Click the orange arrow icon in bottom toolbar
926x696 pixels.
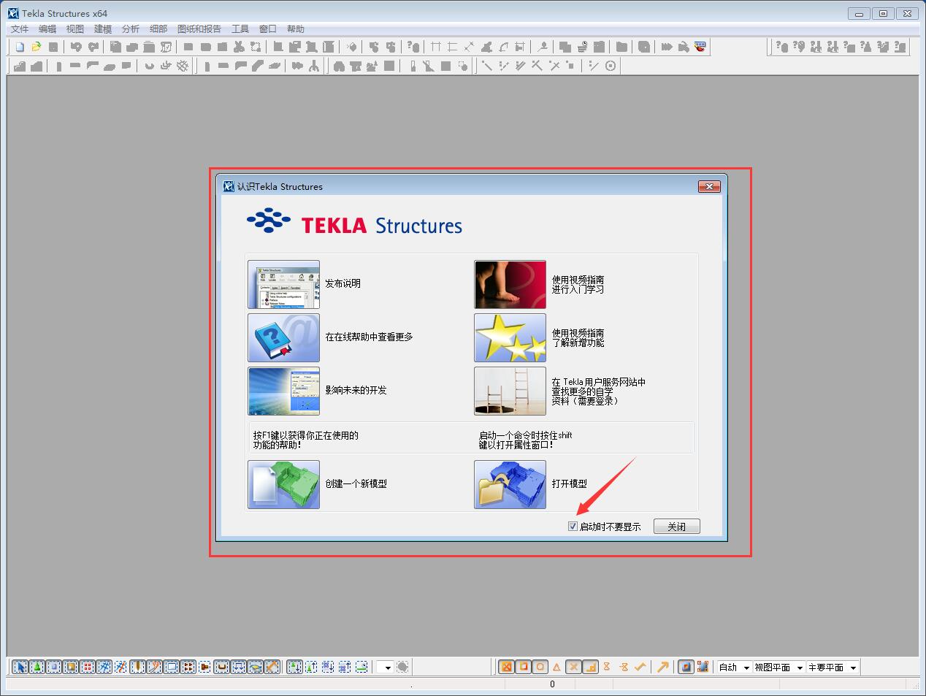(x=662, y=667)
